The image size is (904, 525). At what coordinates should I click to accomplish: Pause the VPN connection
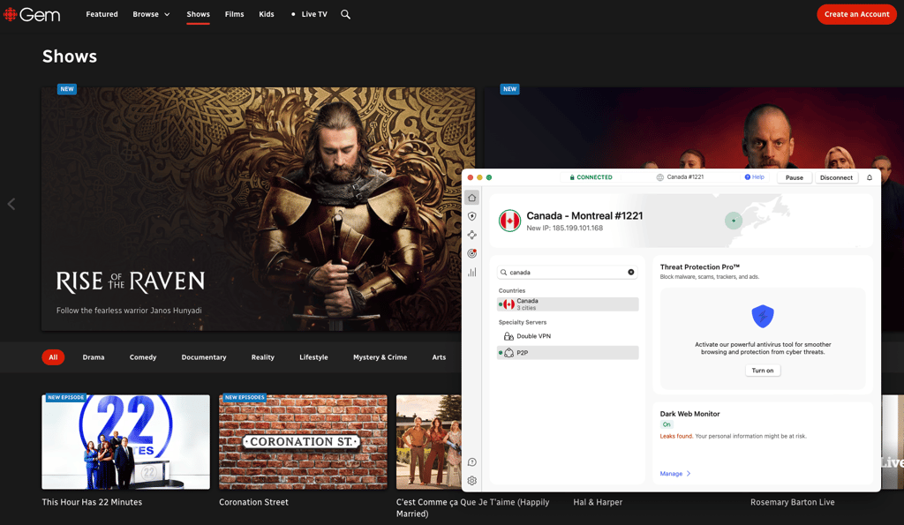click(x=794, y=177)
